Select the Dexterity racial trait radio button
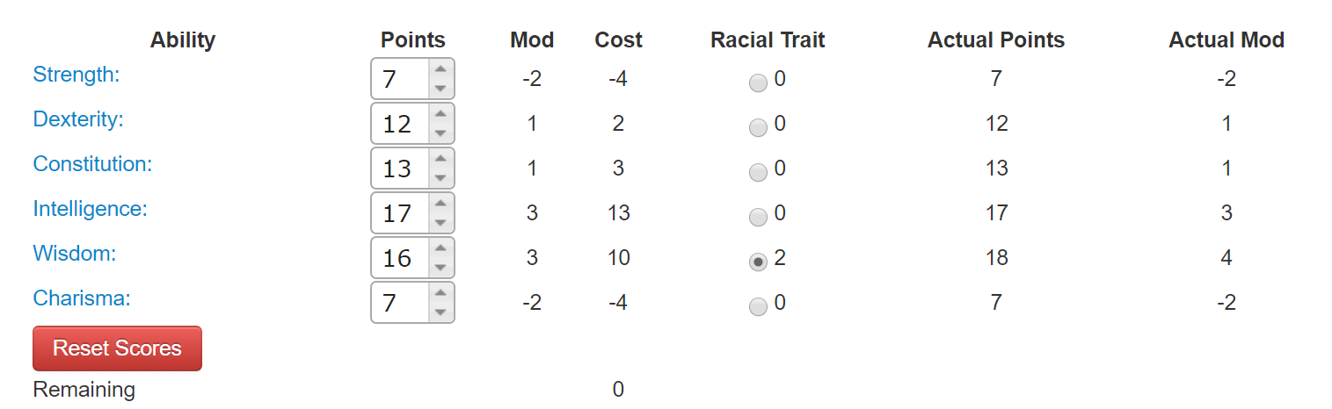 [758, 127]
